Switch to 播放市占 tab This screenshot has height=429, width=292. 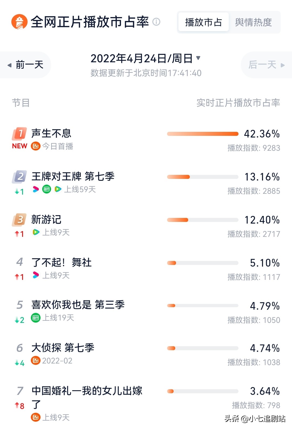203,22
